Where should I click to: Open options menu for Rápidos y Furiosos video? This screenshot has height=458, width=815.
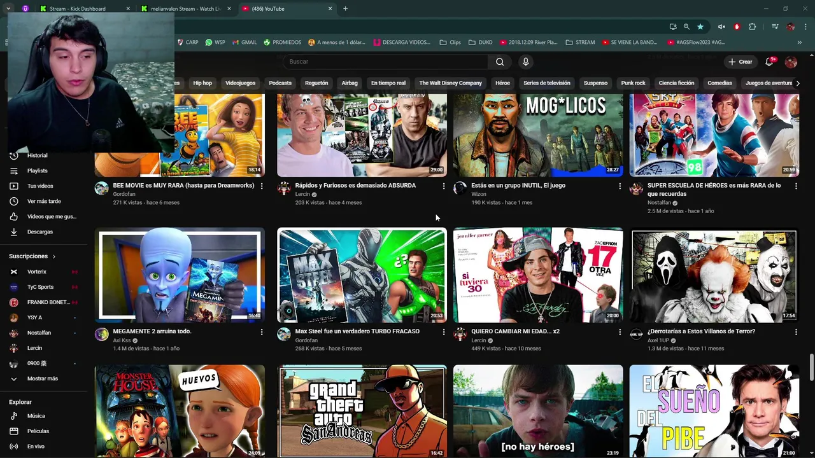pyautogui.click(x=444, y=186)
